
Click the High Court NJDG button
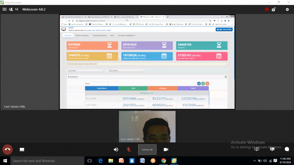point(224,29)
